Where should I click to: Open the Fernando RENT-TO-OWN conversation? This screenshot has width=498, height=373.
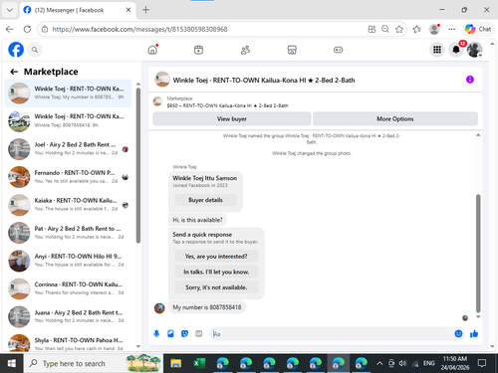click(x=69, y=177)
